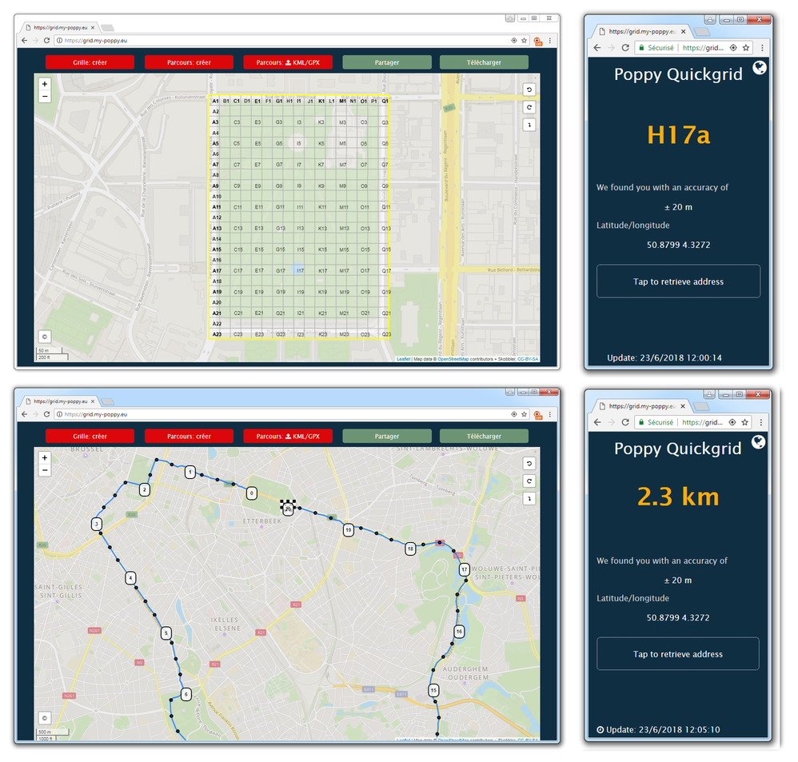The height and width of the screenshot is (762, 798).
Task: Rotate route map counter-clockwise in bottom-left window
Action: tap(529, 463)
